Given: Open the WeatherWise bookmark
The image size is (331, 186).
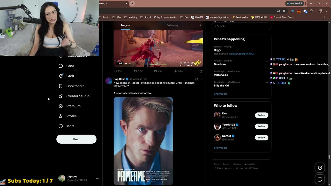Looking at the screenshot, I should [x=240, y=17].
